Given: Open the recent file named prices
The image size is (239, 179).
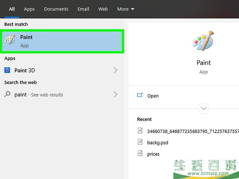Looking at the screenshot, I should pos(153,154).
